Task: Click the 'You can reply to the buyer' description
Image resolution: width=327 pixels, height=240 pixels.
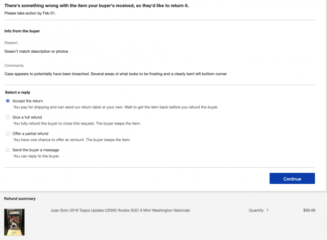Action: tap(36, 156)
